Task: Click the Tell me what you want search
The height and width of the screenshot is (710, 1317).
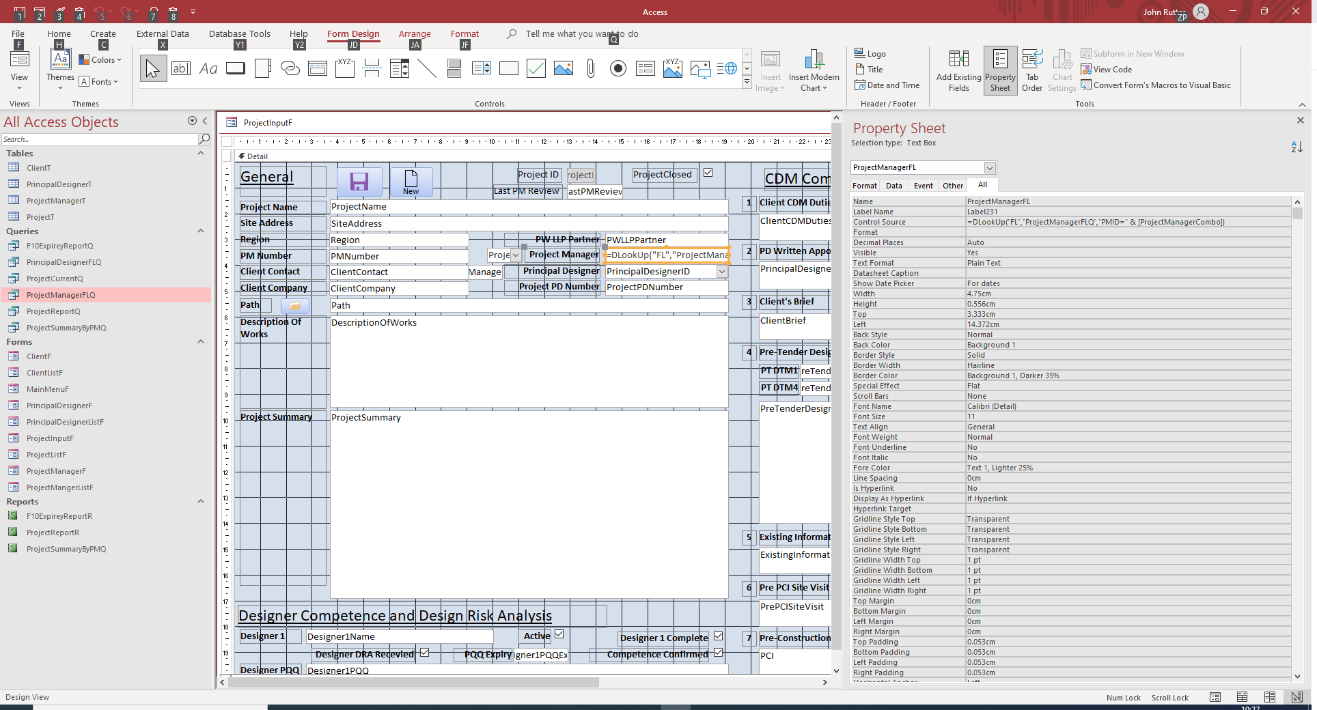Action: click(x=581, y=34)
